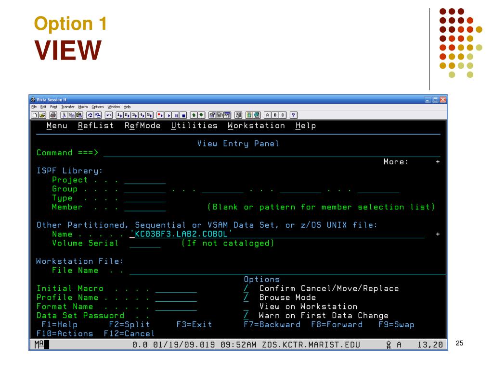Open the RefList action bar item

click(96, 125)
